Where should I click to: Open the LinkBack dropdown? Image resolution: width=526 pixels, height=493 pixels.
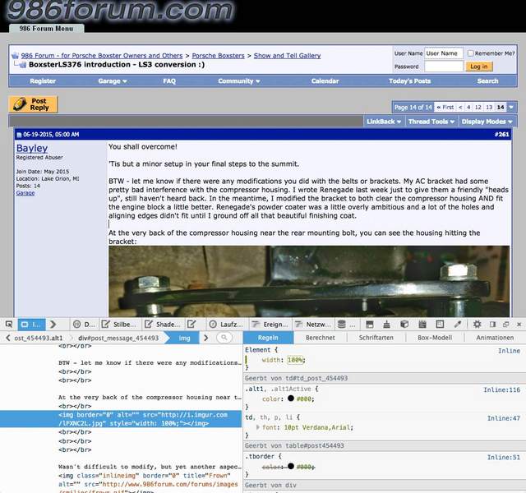pyautogui.click(x=384, y=122)
